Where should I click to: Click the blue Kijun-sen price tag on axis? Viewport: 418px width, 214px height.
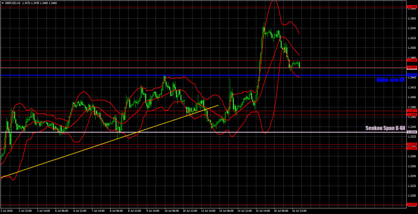click(411, 75)
